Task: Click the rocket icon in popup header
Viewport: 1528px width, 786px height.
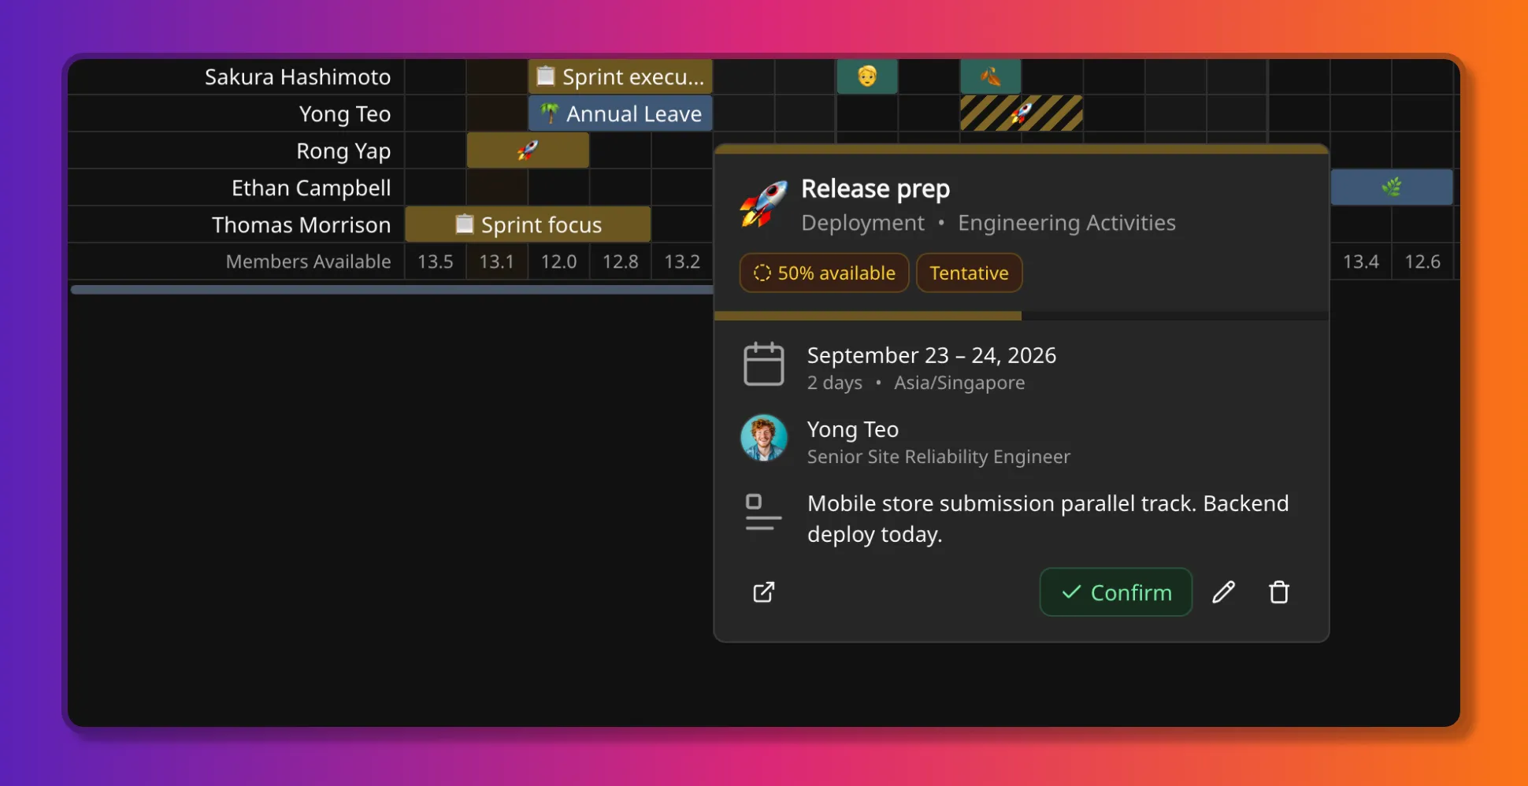Action: pos(763,204)
